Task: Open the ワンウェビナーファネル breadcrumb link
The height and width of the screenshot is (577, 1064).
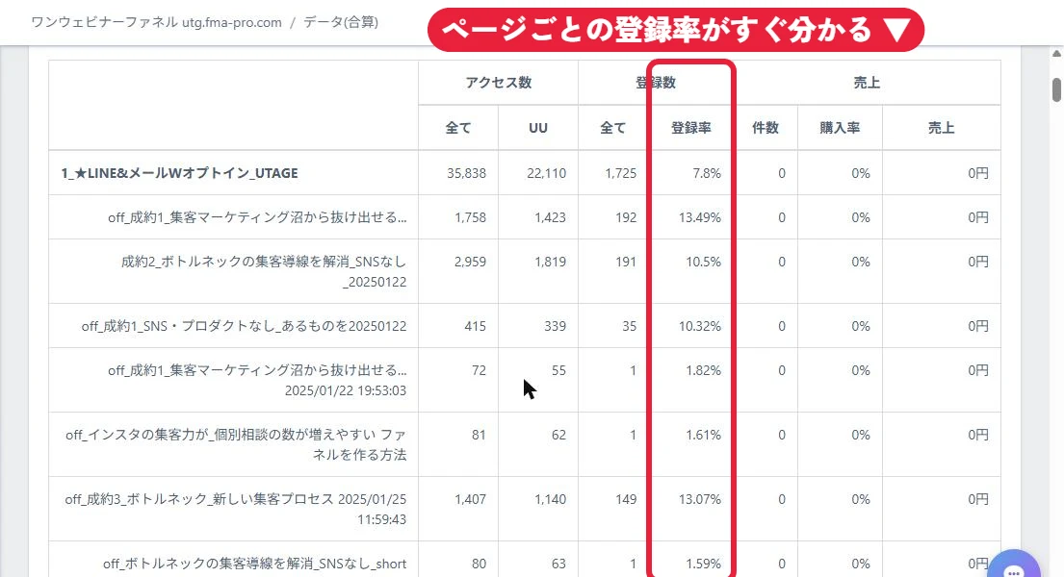Action: click(x=156, y=22)
